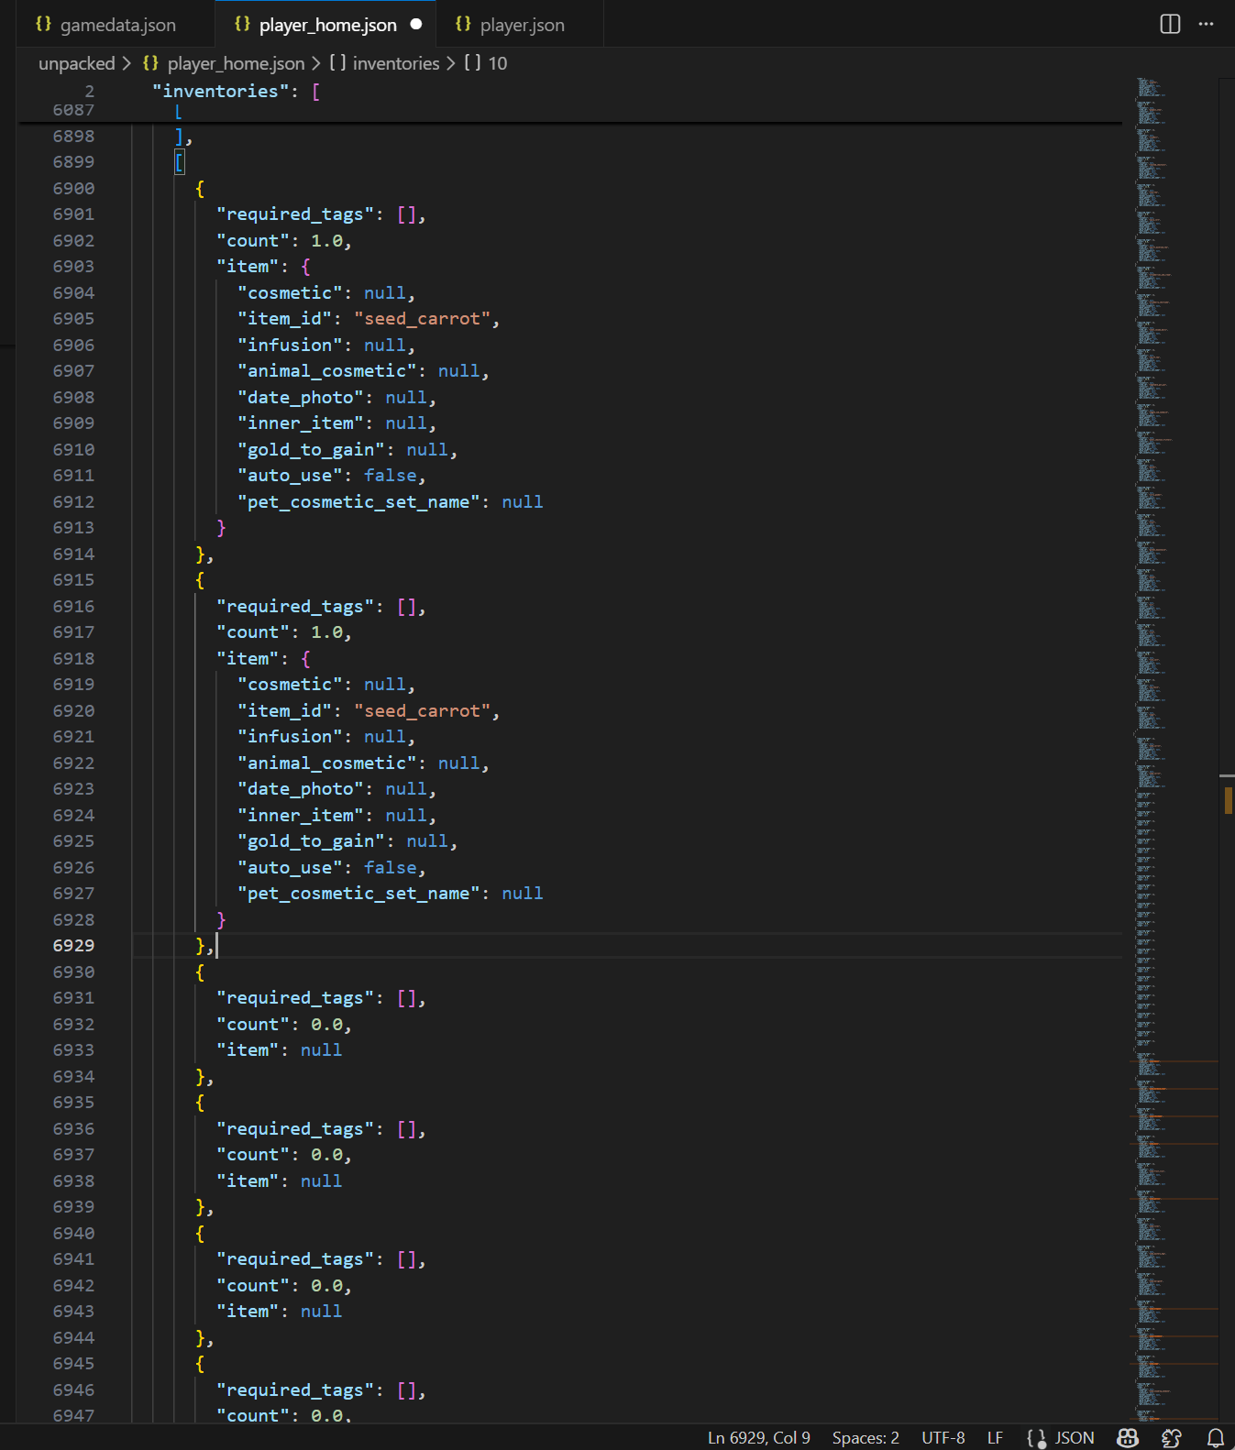This screenshot has height=1450, width=1235.
Task: Click 'Ln 6929, Col 9' to go to line
Action: (758, 1437)
